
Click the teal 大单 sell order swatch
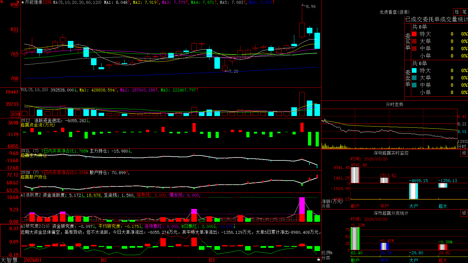pos(414,78)
